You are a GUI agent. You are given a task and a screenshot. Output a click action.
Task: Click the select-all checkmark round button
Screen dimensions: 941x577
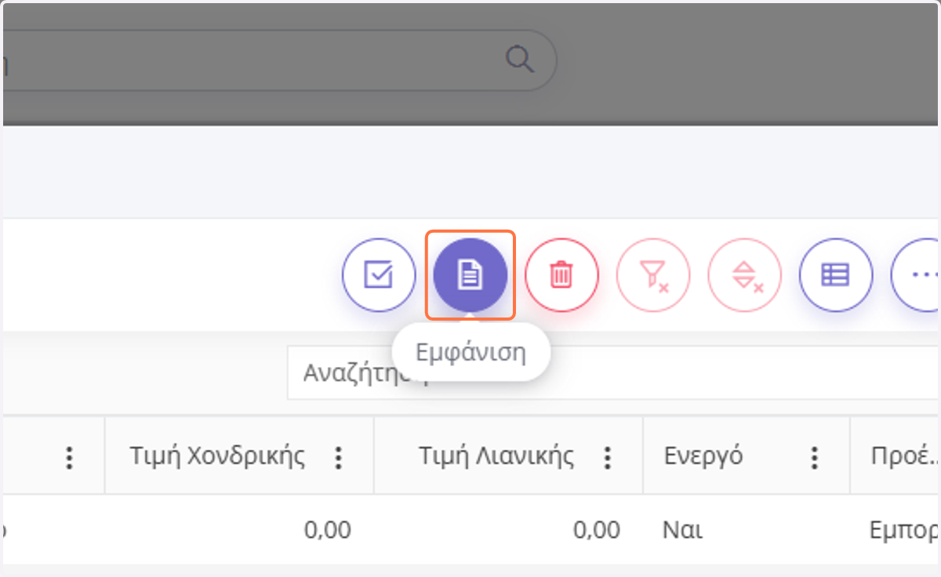tap(379, 275)
